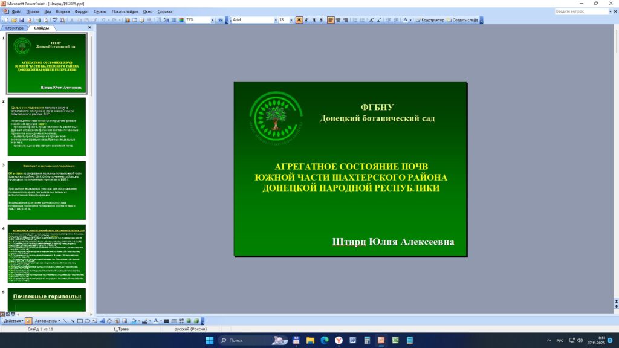619x348 pixels.
Task: Click the center text alignment icon
Action: [338, 20]
